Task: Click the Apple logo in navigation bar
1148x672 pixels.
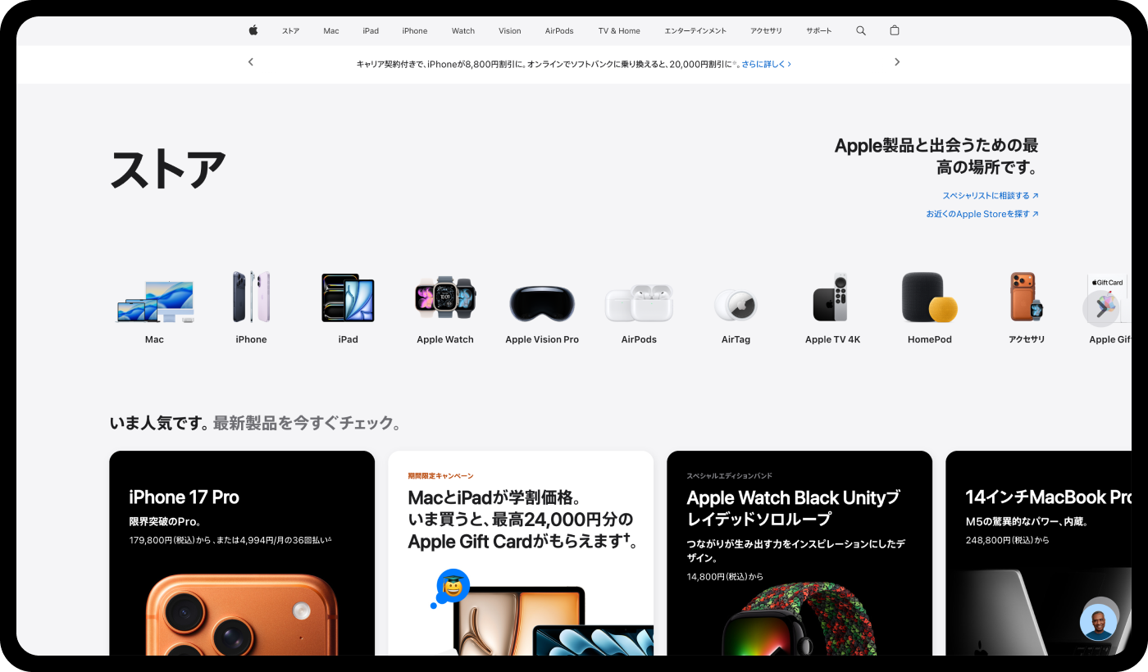Action: click(x=253, y=30)
